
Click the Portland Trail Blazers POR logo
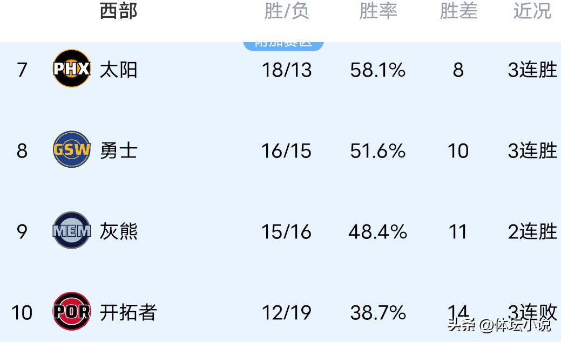[x=71, y=311]
